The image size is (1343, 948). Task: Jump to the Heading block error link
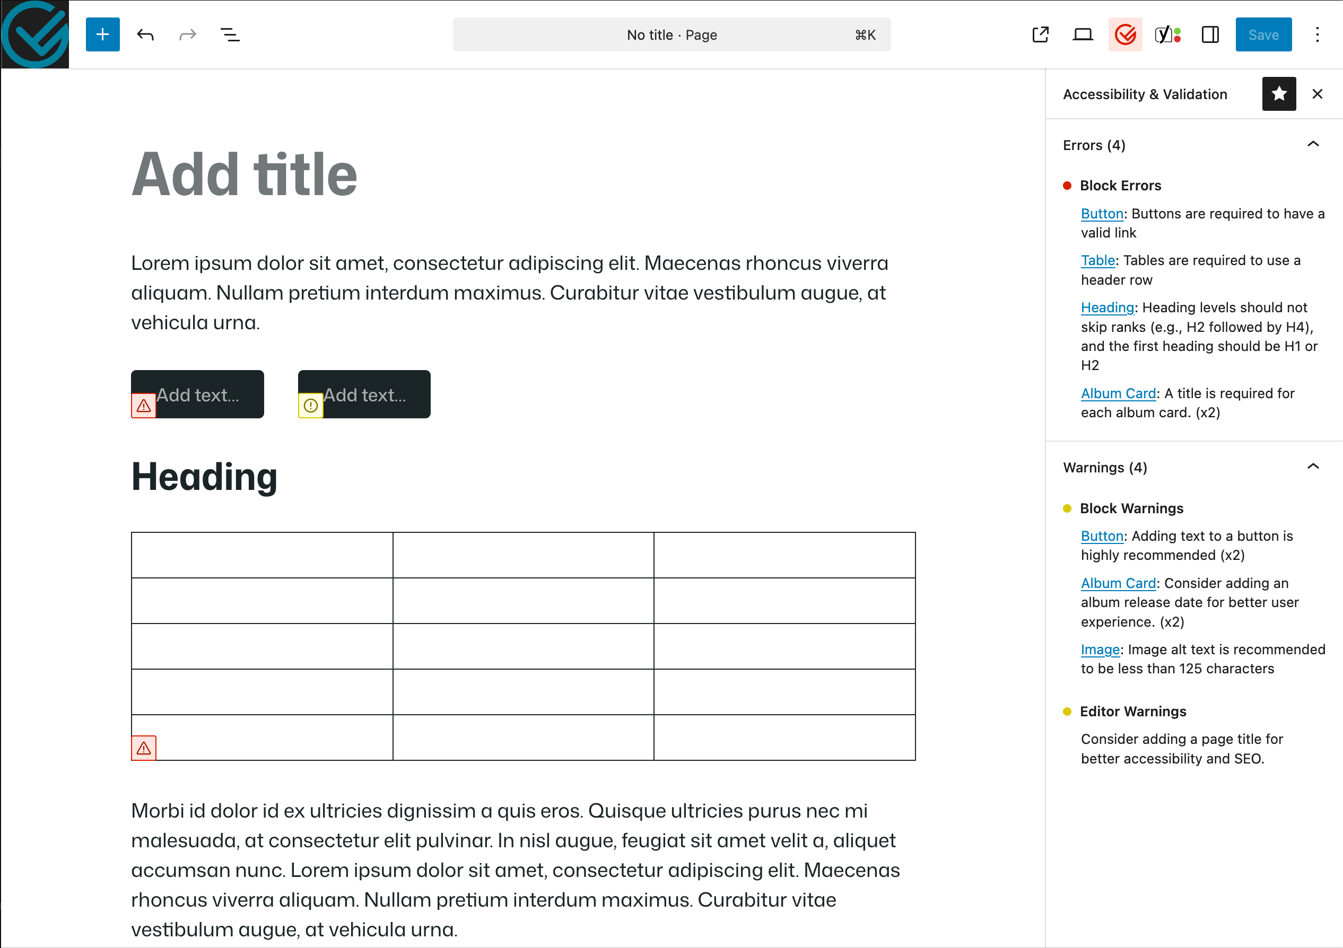pyautogui.click(x=1106, y=308)
